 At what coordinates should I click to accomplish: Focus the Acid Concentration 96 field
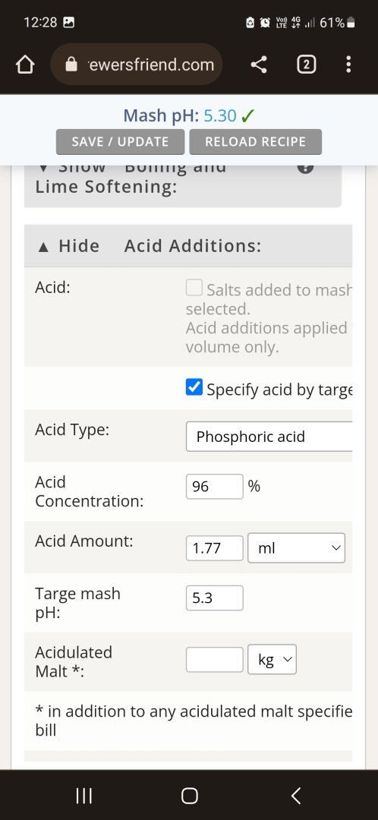click(214, 487)
